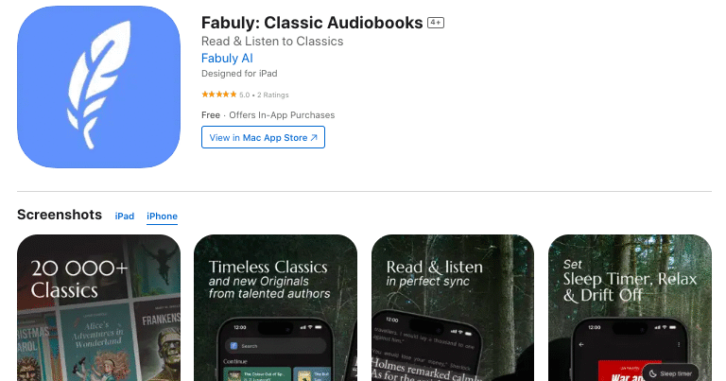Screen dimensions: 726x381
Task: Open the Fabuly AI developer link
Action: (227, 59)
